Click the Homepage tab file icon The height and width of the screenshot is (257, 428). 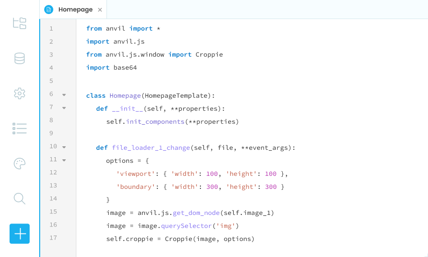pyautogui.click(x=49, y=10)
